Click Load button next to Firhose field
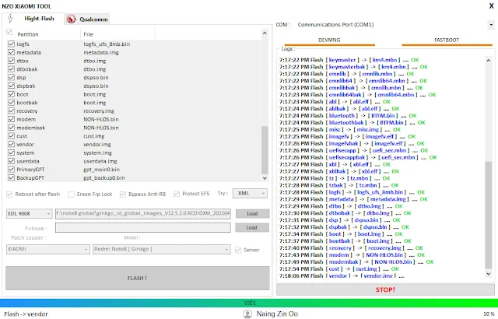The height and width of the screenshot is (319, 498). 252,228
